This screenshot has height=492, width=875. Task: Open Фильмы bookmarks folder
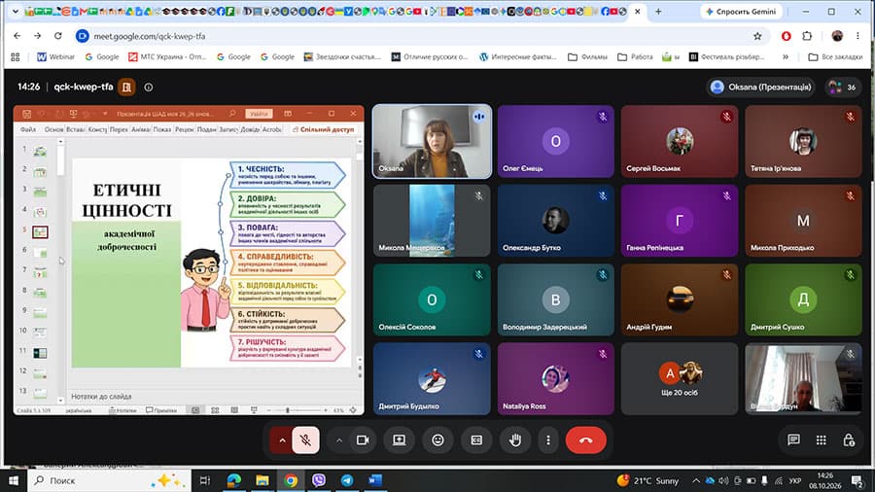tap(587, 57)
